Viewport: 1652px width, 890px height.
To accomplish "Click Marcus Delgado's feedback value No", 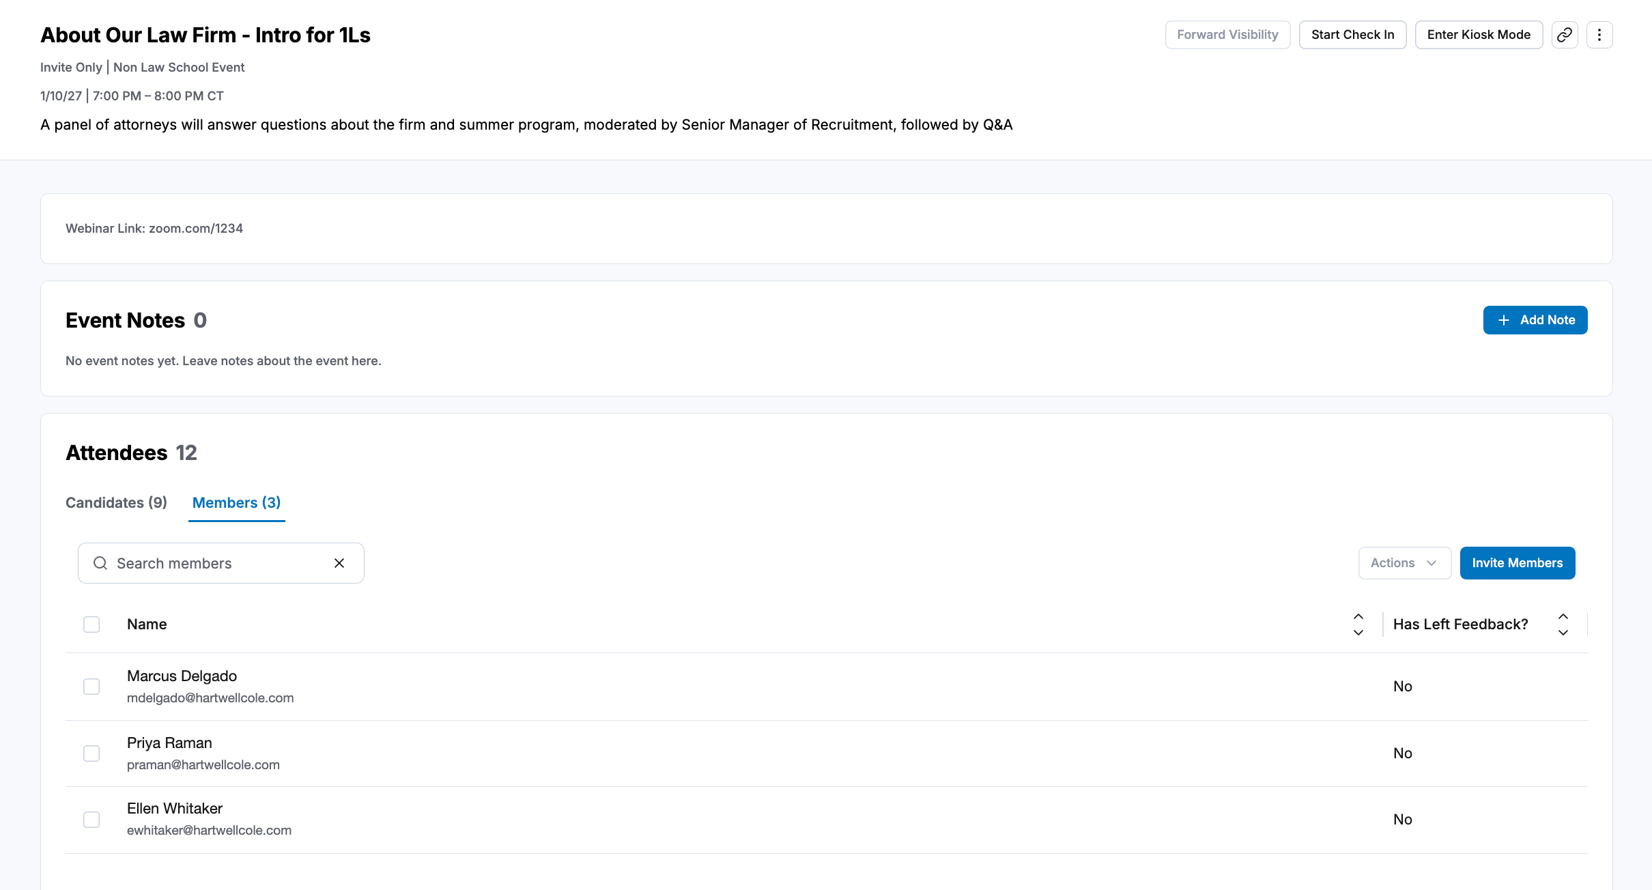I will 1403,687.
